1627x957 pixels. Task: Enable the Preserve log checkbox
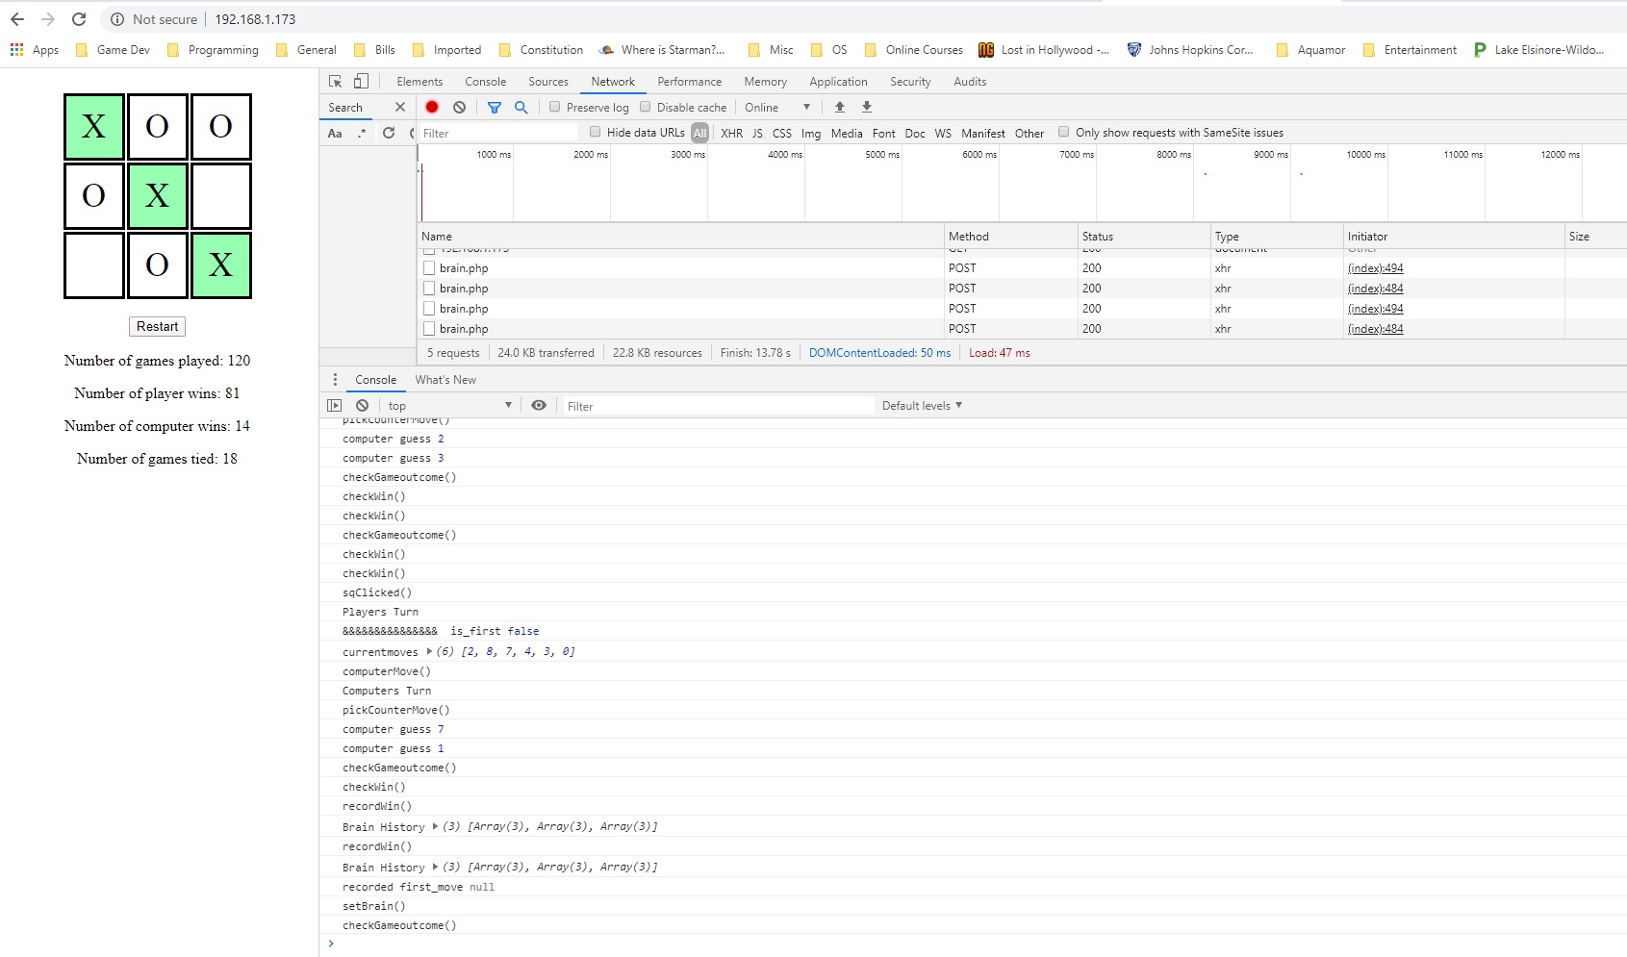555,107
